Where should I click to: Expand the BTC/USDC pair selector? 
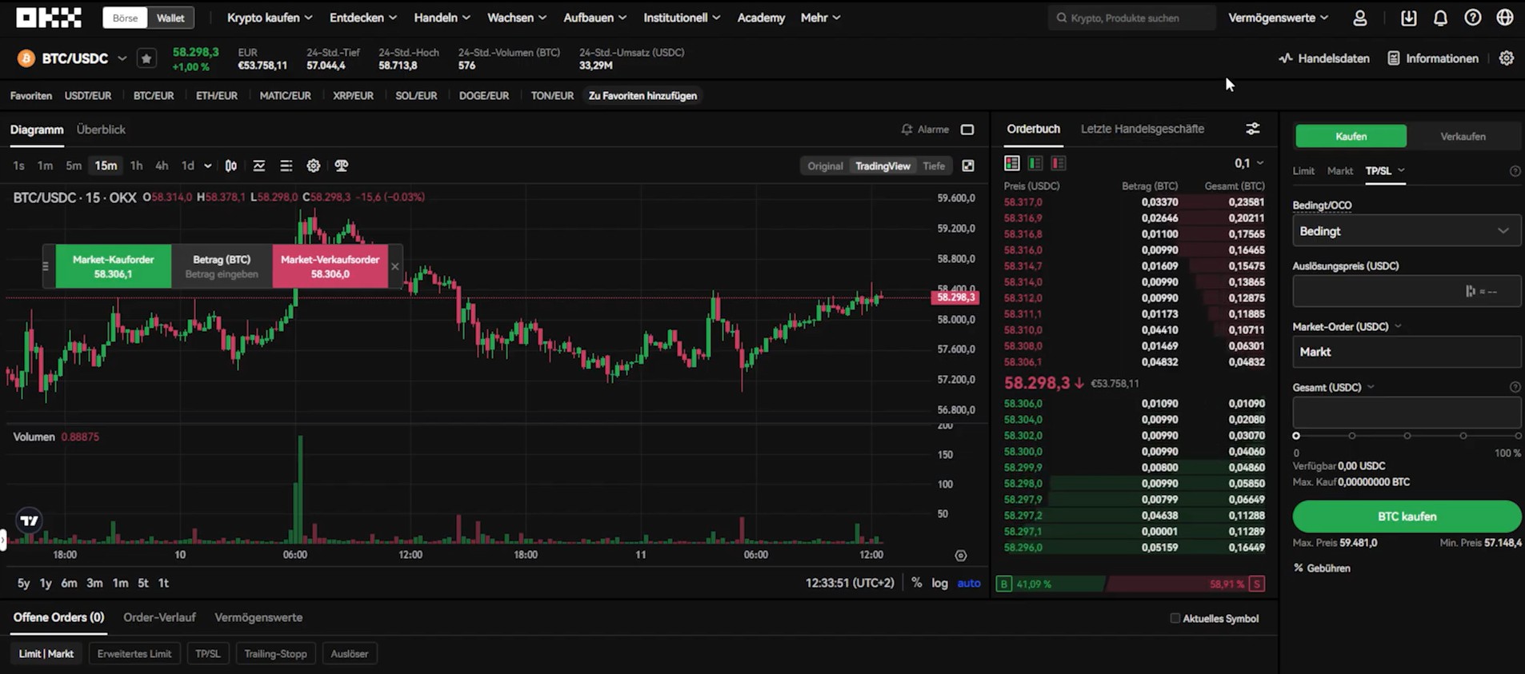point(122,58)
